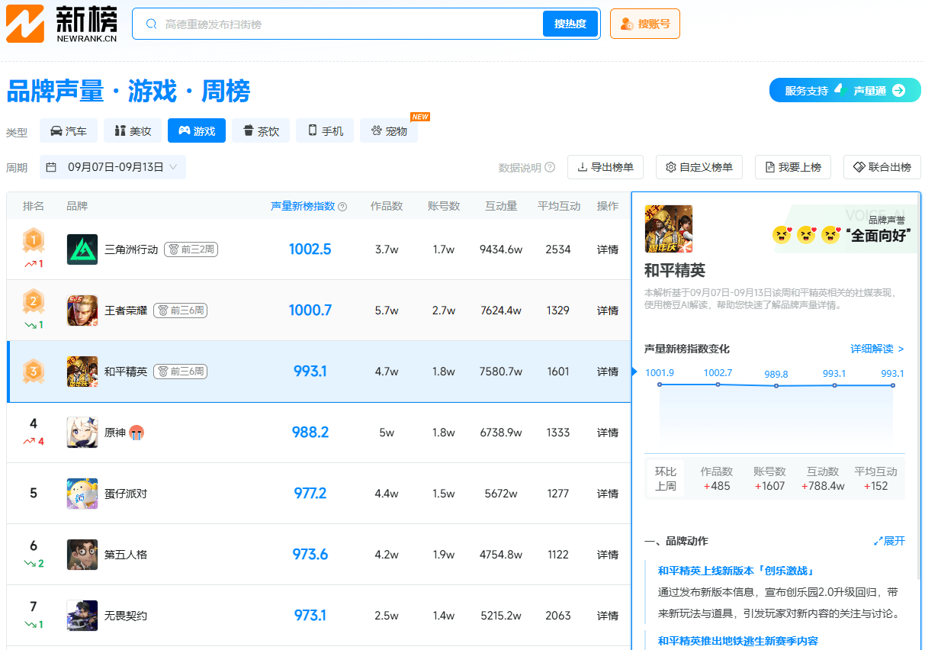Image resolution: width=925 pixels, height=650 pixels.
Task: Open the 09月07日-09月13日 date dropdown
Action: (112, 167)
